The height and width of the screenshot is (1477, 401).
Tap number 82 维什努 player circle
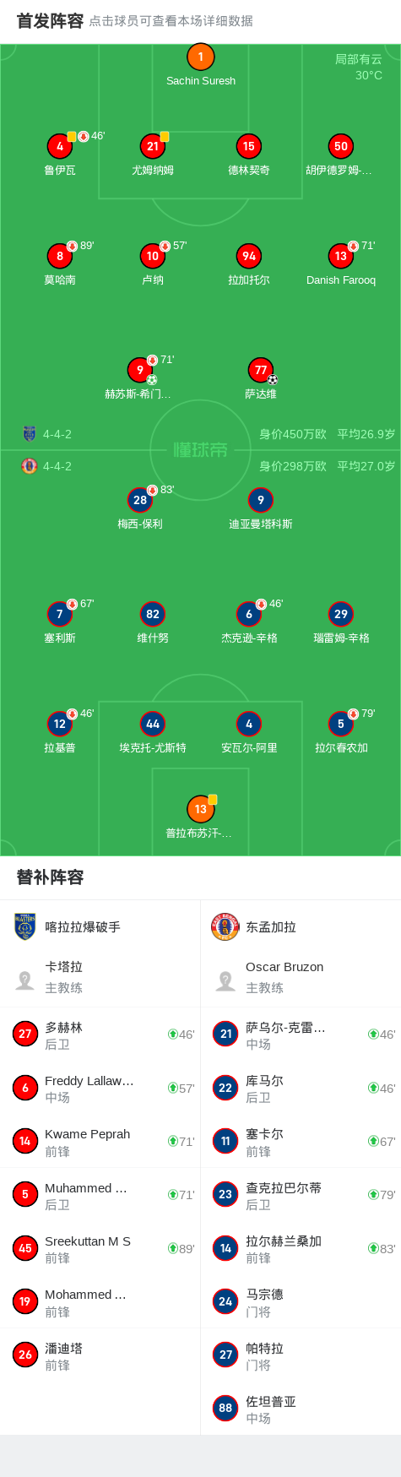coord(153,614)
